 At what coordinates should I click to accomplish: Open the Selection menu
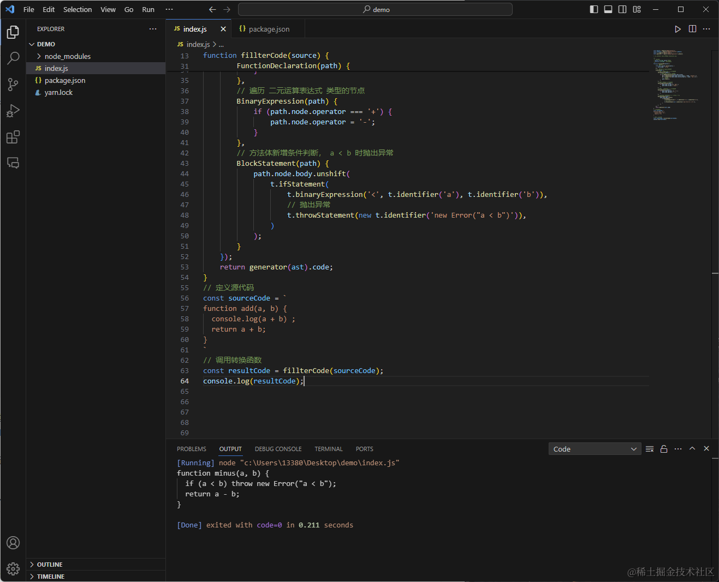point(78,9)
